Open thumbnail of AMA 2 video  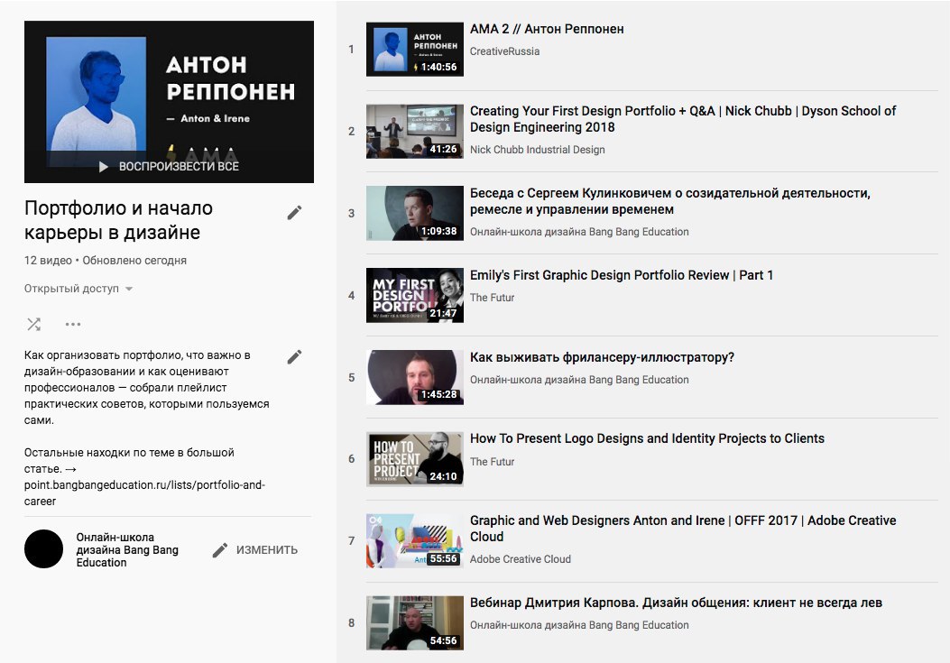[414, 49]
